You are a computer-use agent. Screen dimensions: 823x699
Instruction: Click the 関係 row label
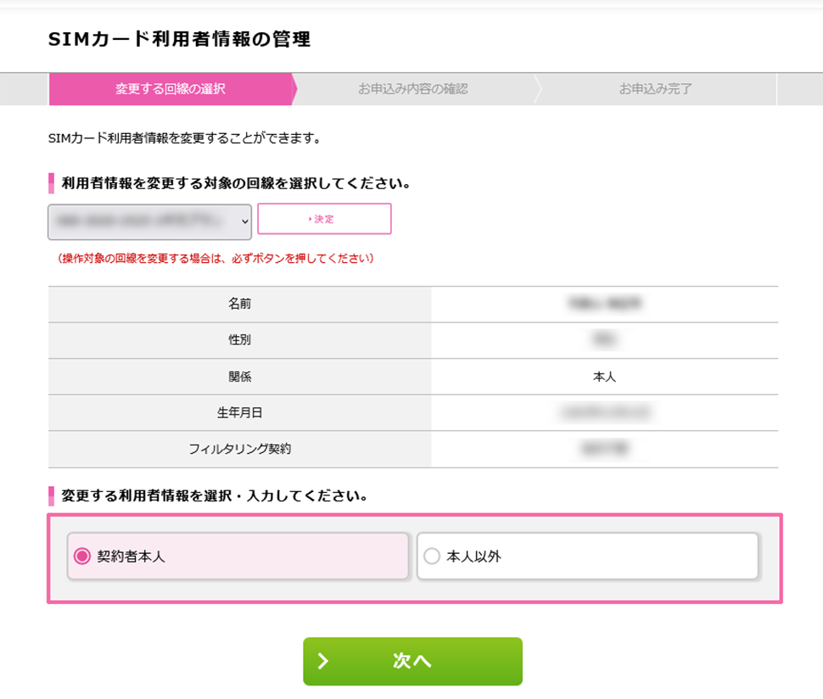[239, 377]
